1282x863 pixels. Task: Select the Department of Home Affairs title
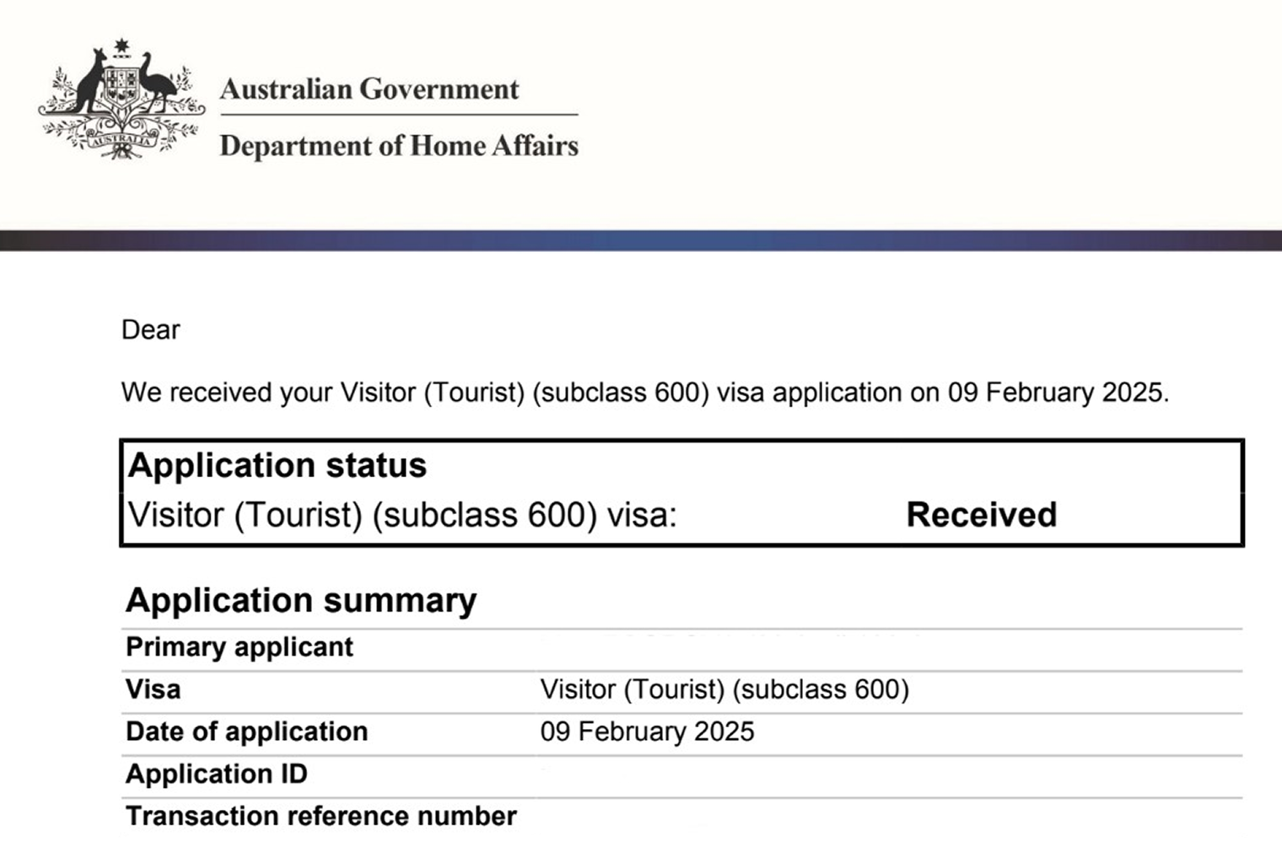(x=399, y=146)
